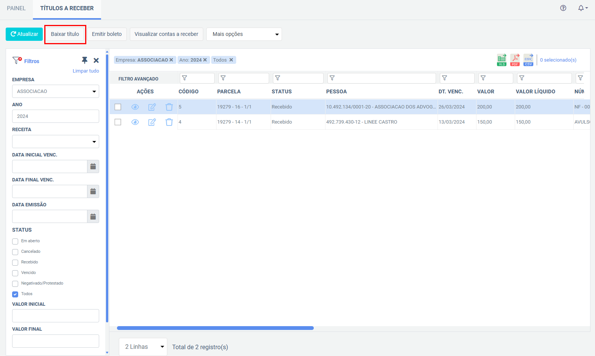Screen dimensions: 595x356
Task: Click the Dt. Venc. column header
Action: click(451, 91)
